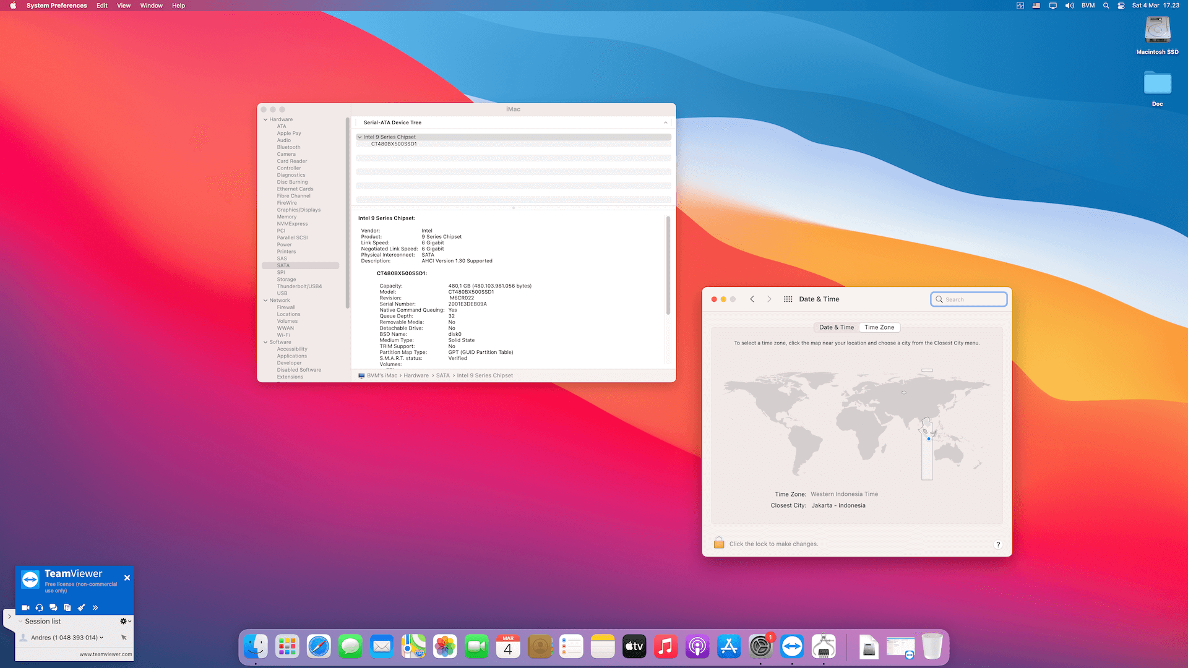The width and height of the screenshot is (1188, 668).
Task: Open Trash from the Dock
Action: click(932, 647)
